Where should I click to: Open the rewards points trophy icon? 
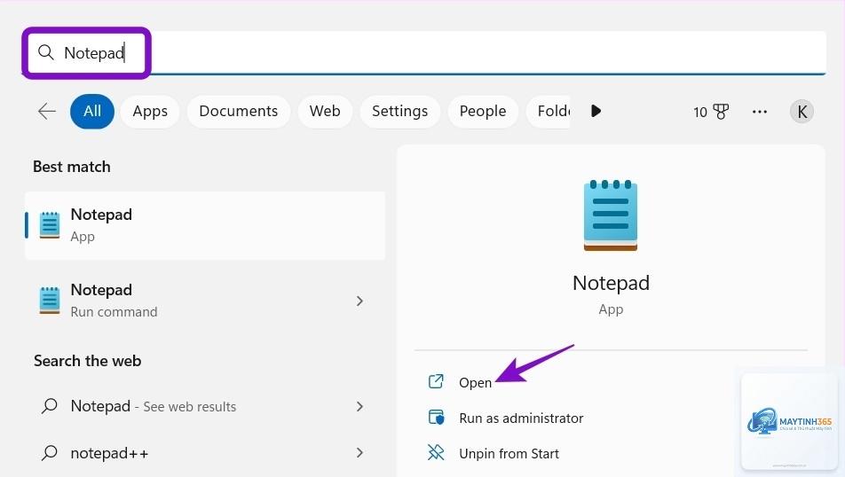[x=721, y=112]
